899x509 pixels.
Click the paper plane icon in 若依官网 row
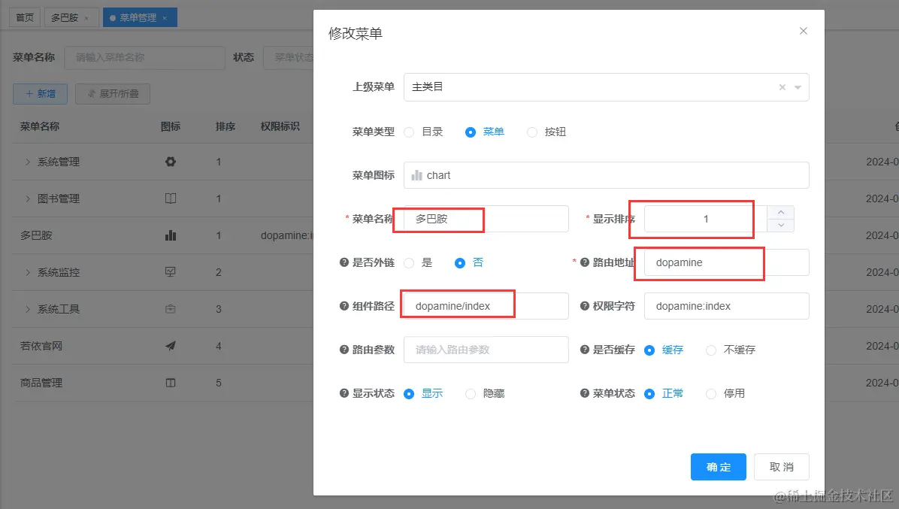(x=171, y=346)
